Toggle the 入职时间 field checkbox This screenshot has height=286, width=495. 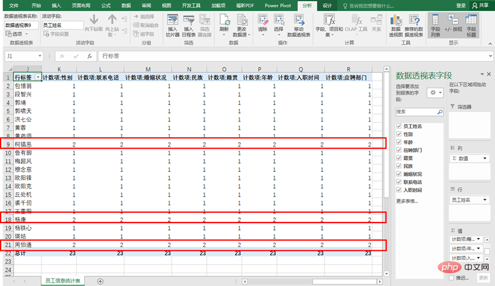(399, 190)
